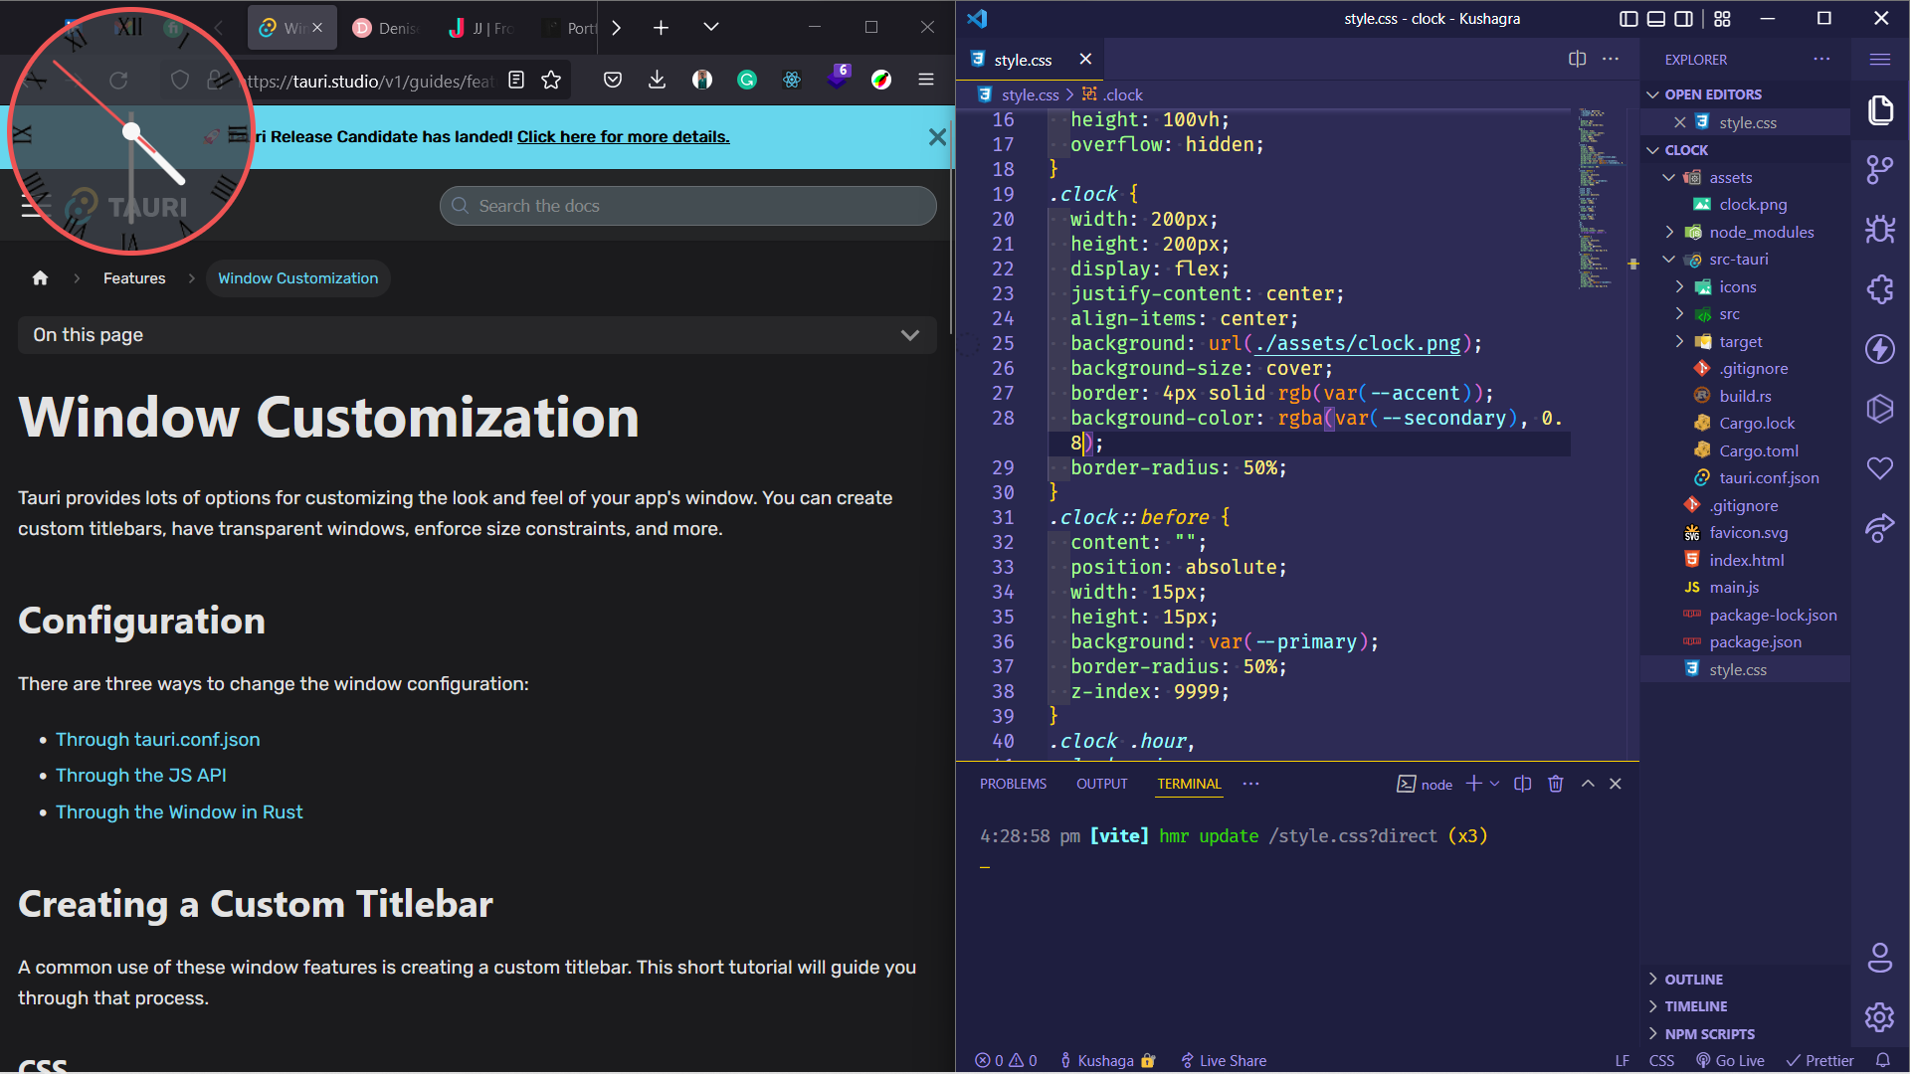Open the Extensions view icon
The width and height of the screenshot is (1910, 1074).
(1879, 289)
